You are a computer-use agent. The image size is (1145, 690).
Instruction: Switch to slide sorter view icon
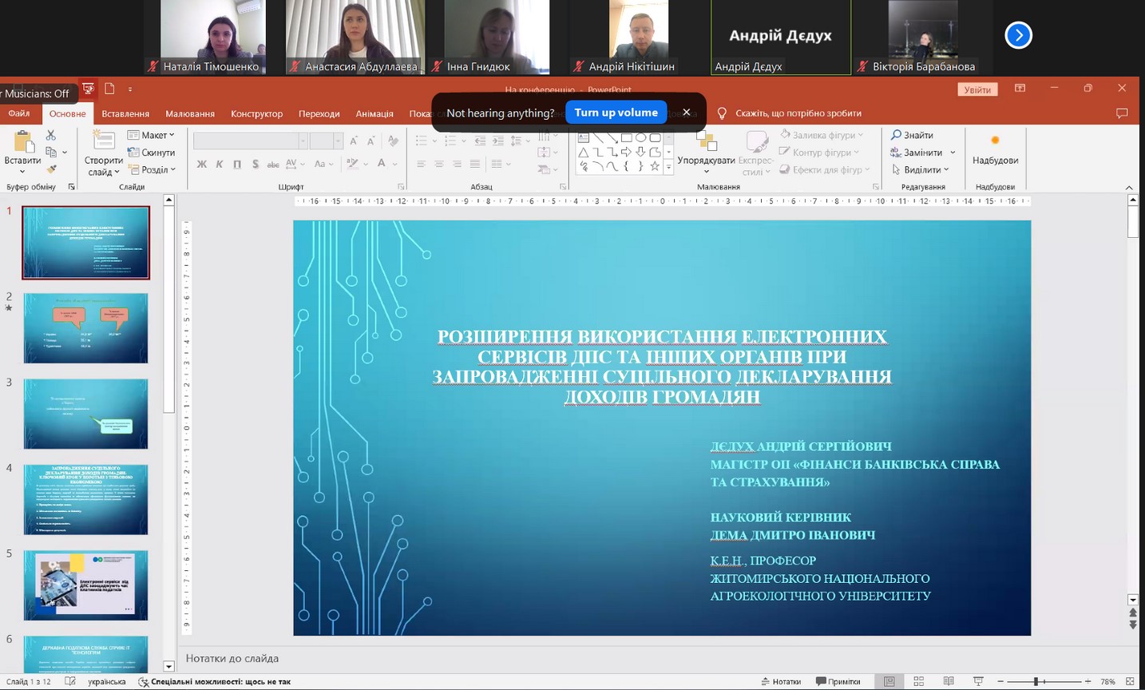918,681
